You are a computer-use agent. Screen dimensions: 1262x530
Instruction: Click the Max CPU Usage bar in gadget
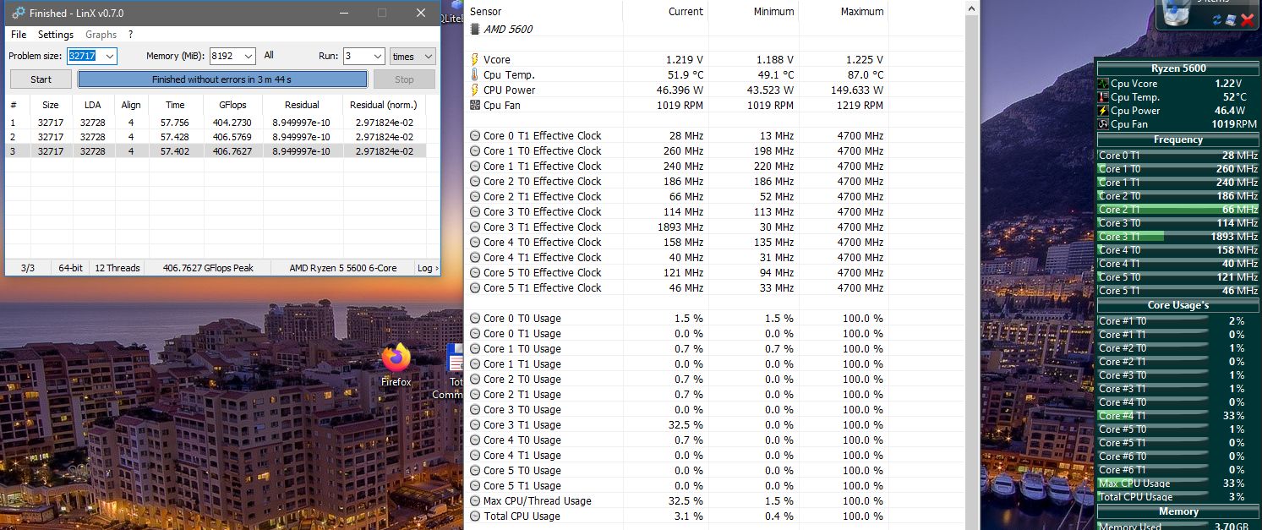1177,484
